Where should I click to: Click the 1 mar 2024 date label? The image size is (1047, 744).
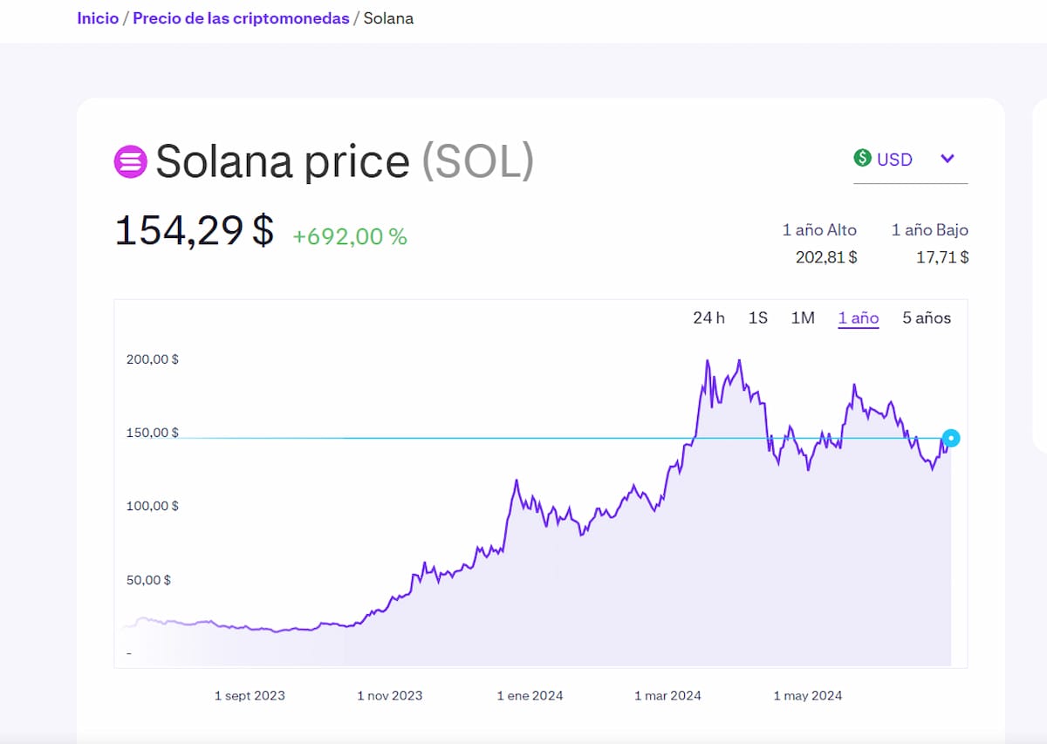coord(667,695)
